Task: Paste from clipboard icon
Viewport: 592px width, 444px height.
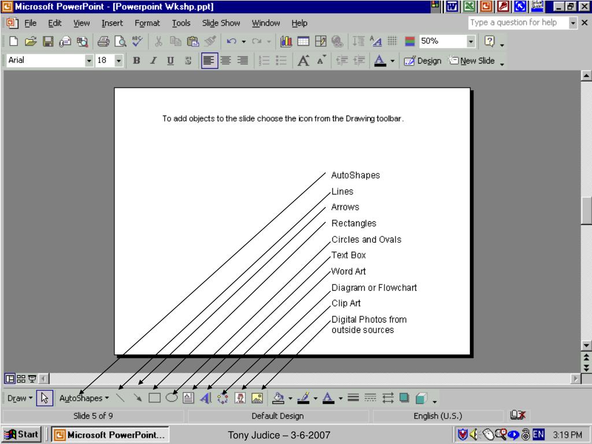Action: [193, 41]
